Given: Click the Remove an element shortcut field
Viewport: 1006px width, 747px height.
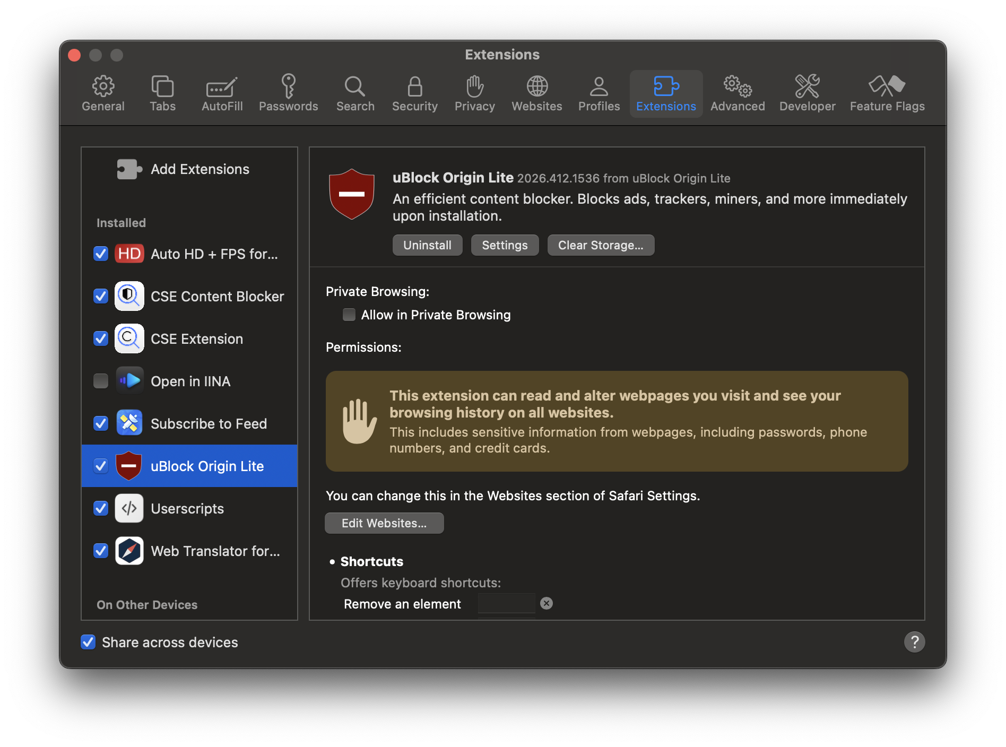Looking at the screenshot, I should (506, 603).
